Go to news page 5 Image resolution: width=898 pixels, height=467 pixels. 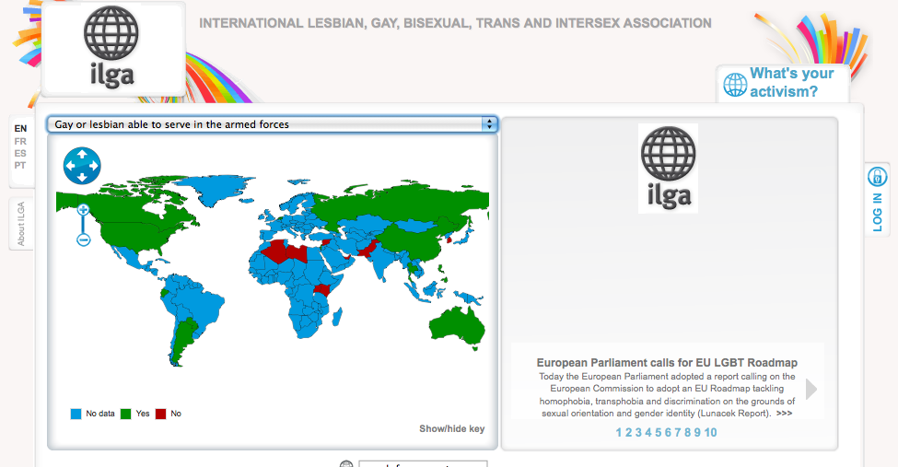point(658,433)
